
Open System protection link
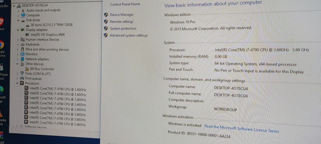click(x=123, y=28)
